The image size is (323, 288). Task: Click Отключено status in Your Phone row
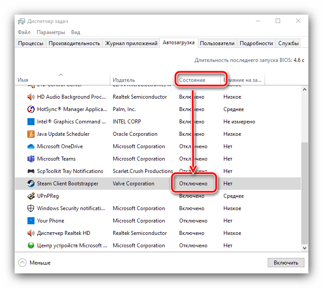pyautogui.click(x=193, y=221)
